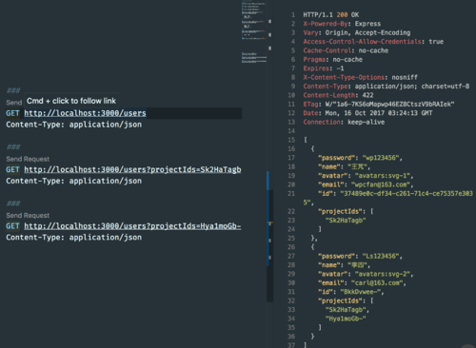
Task: Open the localhost:3000/users link
Action: coord(85,113)
